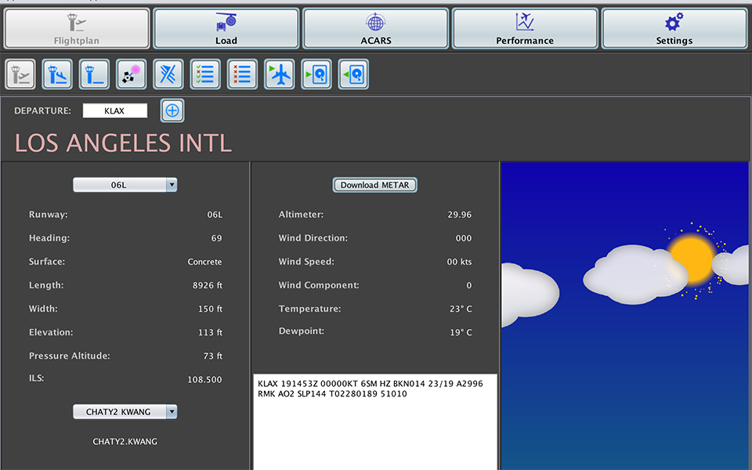
Task: Click the heading value 69
Action: coord(217,238)
